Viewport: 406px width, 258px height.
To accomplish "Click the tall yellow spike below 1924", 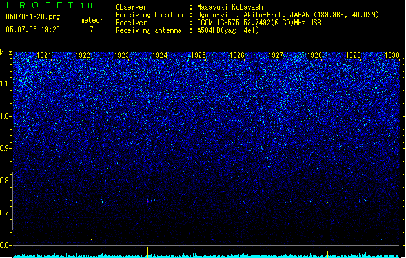I will click(147, 252).
